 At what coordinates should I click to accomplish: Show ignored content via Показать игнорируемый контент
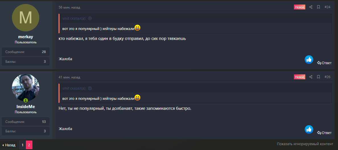(305, 144)
